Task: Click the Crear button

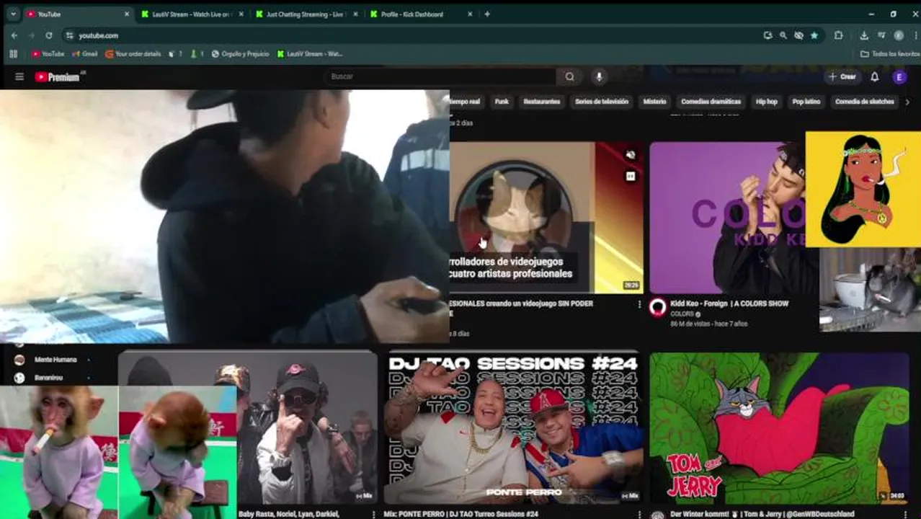Action: point(842,77)
